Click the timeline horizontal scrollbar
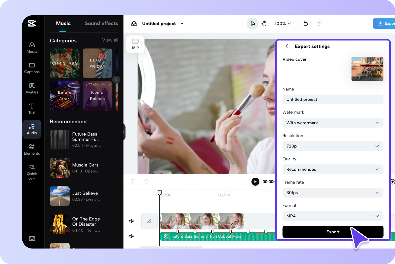This screenshot has height=264, width=395. click(171, 247)
